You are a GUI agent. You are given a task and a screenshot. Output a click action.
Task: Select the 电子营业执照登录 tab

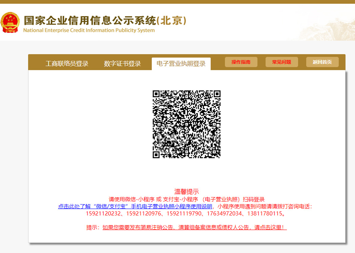(x=181, y=64)
